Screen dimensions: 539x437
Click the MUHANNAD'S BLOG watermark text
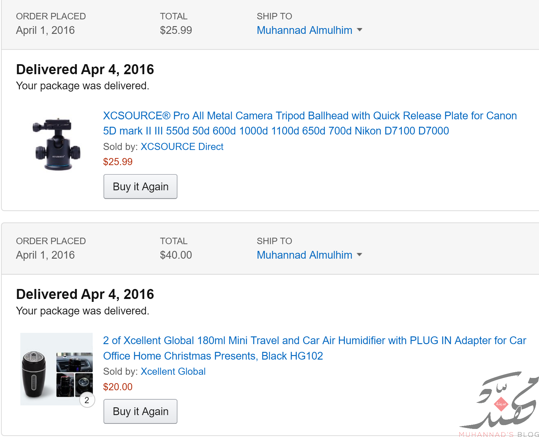pyautogui.click(x=499, y=434)
